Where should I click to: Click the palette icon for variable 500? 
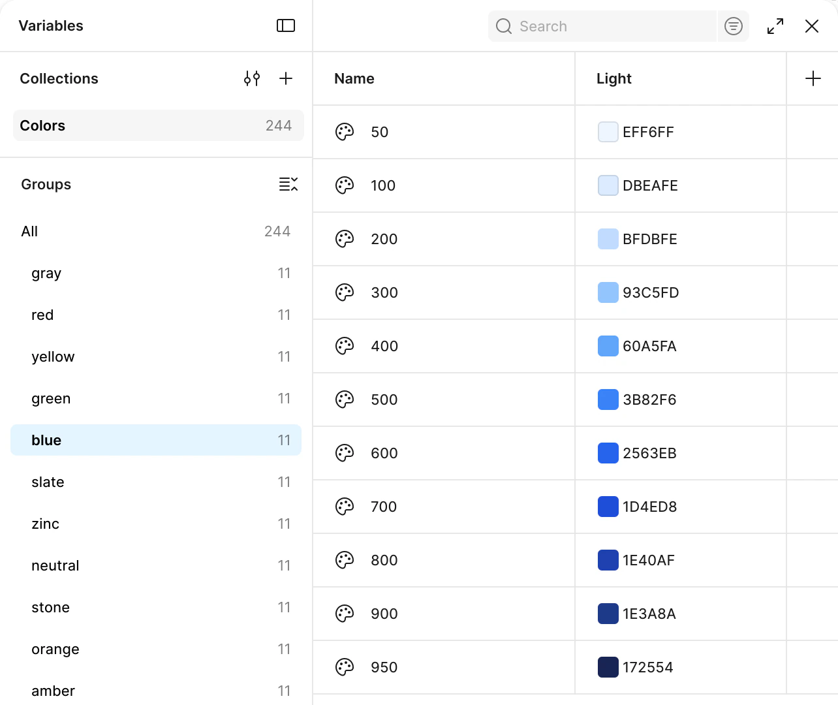click(x=345, y=399)
